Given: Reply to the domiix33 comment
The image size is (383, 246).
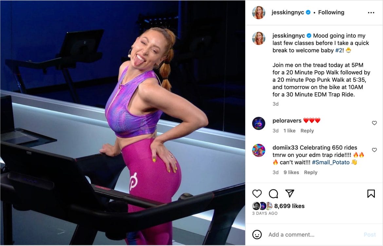Looking at the screenshot, I should (x=311, y=172).
